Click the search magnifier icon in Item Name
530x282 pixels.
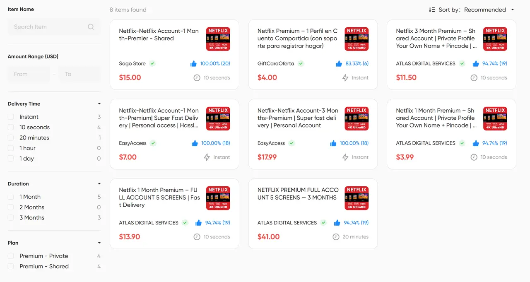[91, 27]
